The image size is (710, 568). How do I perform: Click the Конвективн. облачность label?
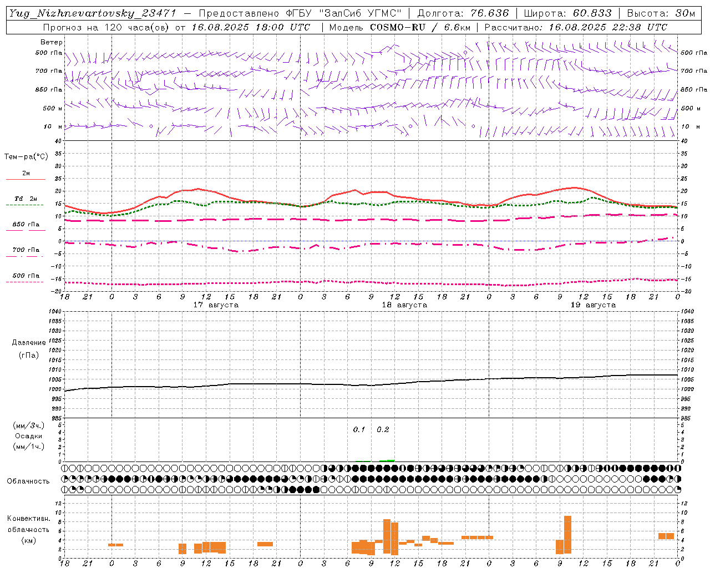coord(28,524)
